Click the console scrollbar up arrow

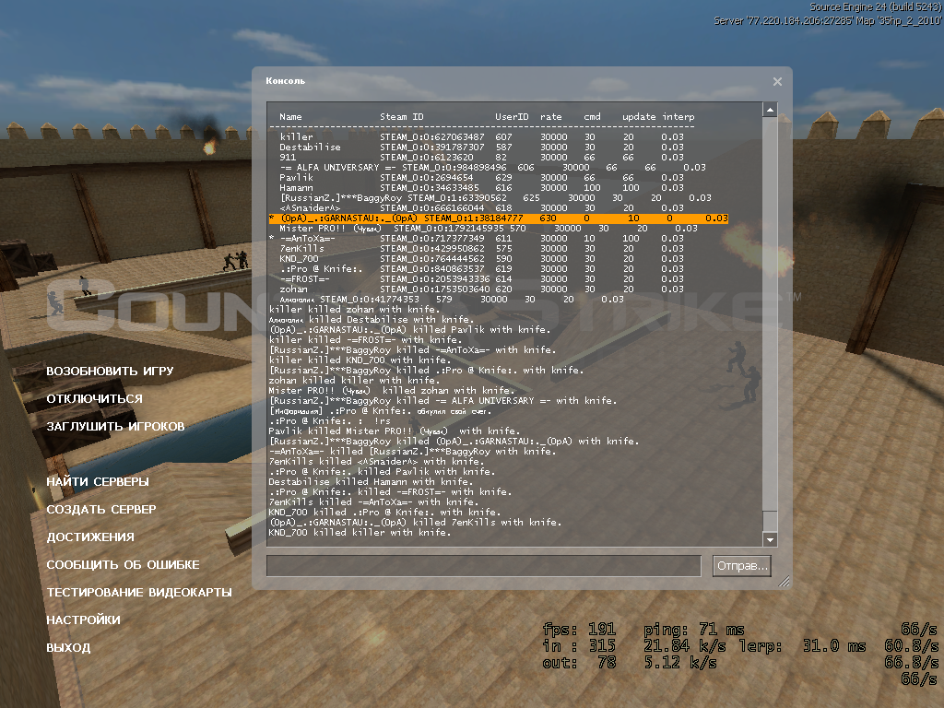(770, 110)
